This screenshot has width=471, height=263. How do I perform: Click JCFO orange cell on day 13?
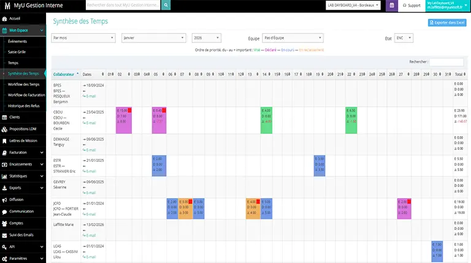pos(253,208)
